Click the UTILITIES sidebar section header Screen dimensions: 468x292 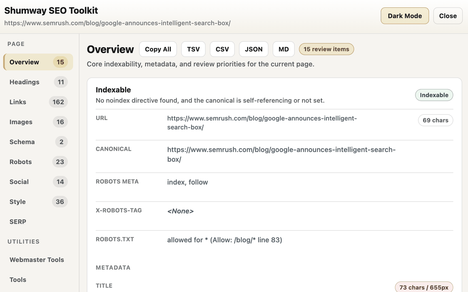click(x=23, y=242)
